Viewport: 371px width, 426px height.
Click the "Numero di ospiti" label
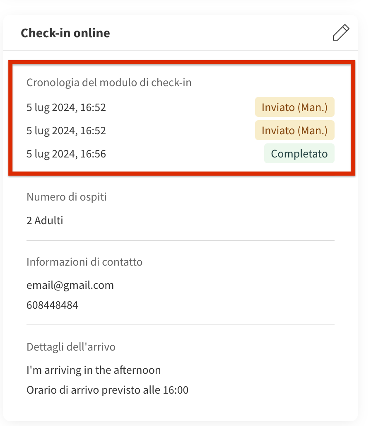click(x=67, y=197)
